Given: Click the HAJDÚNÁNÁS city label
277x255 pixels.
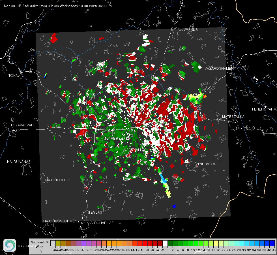Looking at the screenshot, I should click(19, 162).
